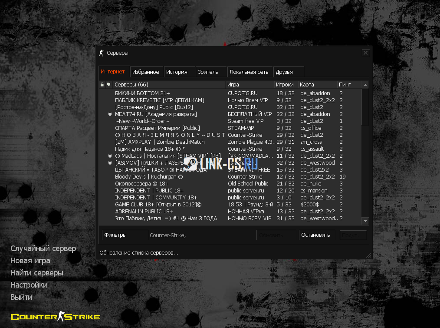The width and height of the screenshot is (440, 328).
Task: Select server MEAT74.RU [Академия разврата]
Action: (x=230, y=114)
